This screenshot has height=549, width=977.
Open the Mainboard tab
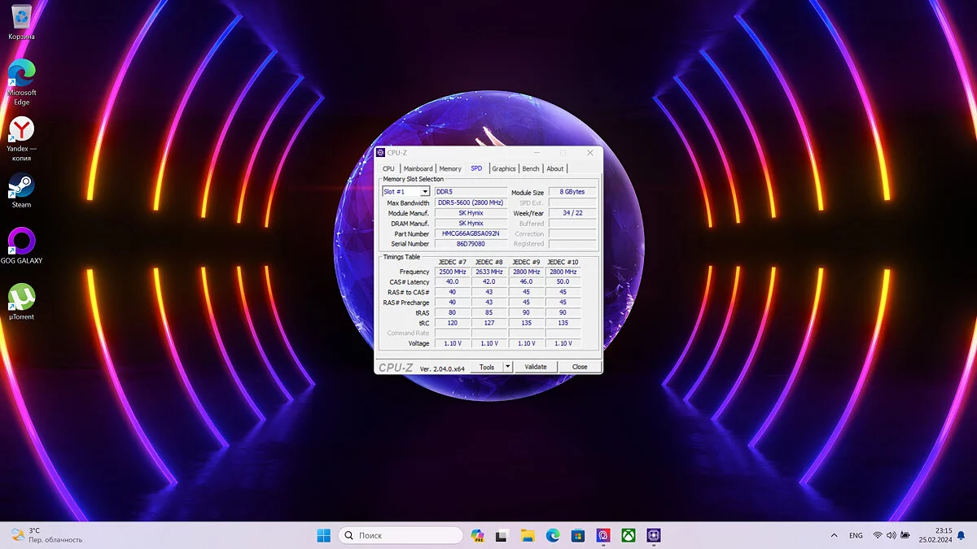pyautogui.click(x=418, y=168)
